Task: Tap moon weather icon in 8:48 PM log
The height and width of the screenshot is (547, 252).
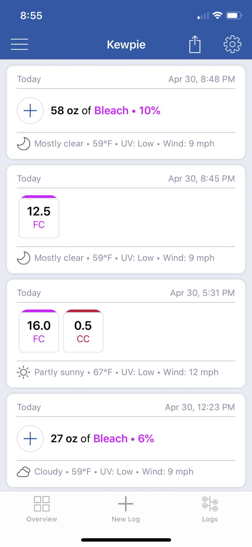Action: (x=23, y=144)
